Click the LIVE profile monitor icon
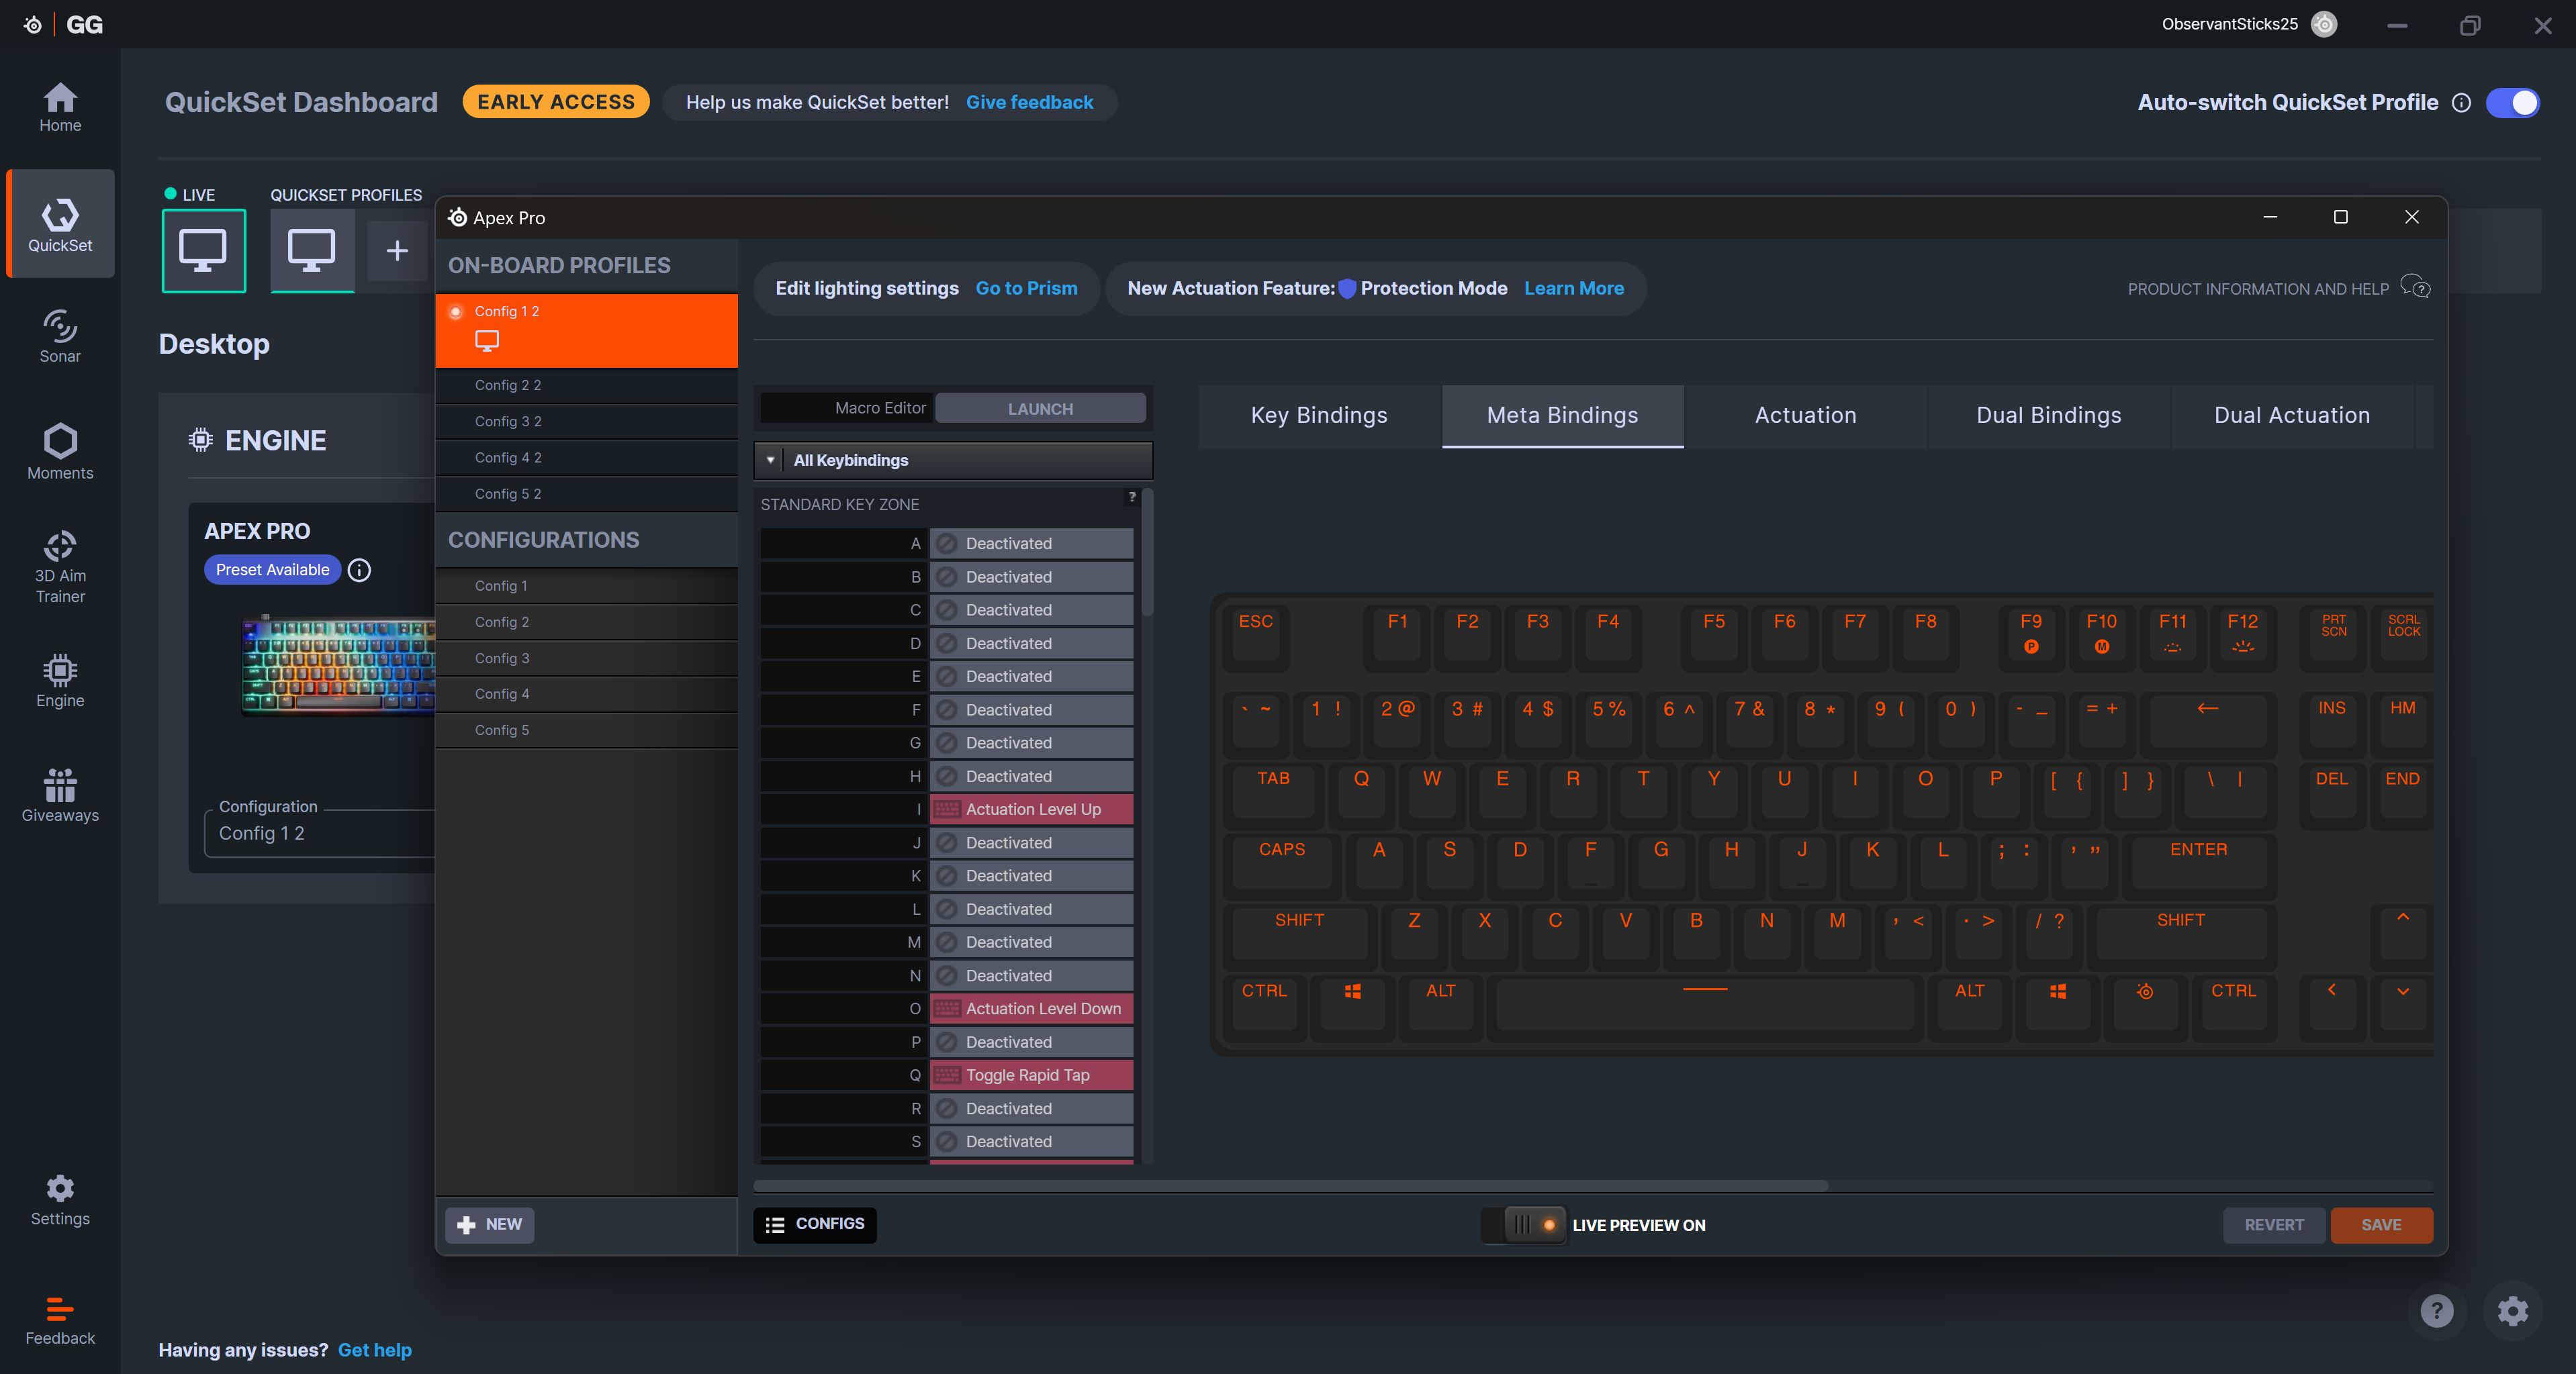 tap(203, 251)
